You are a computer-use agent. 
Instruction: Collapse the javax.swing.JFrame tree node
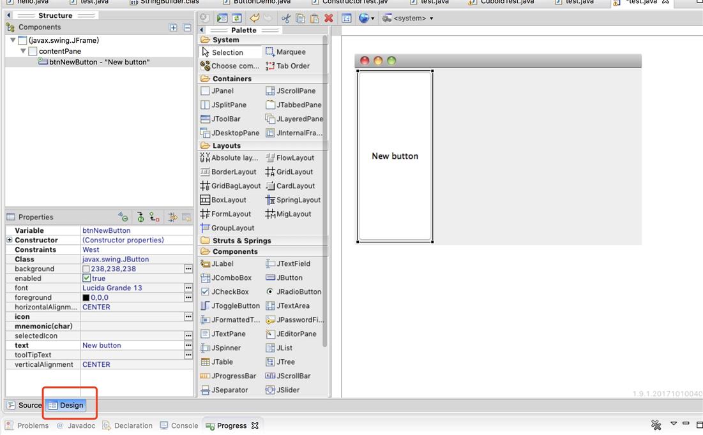(x=13, y=40)
